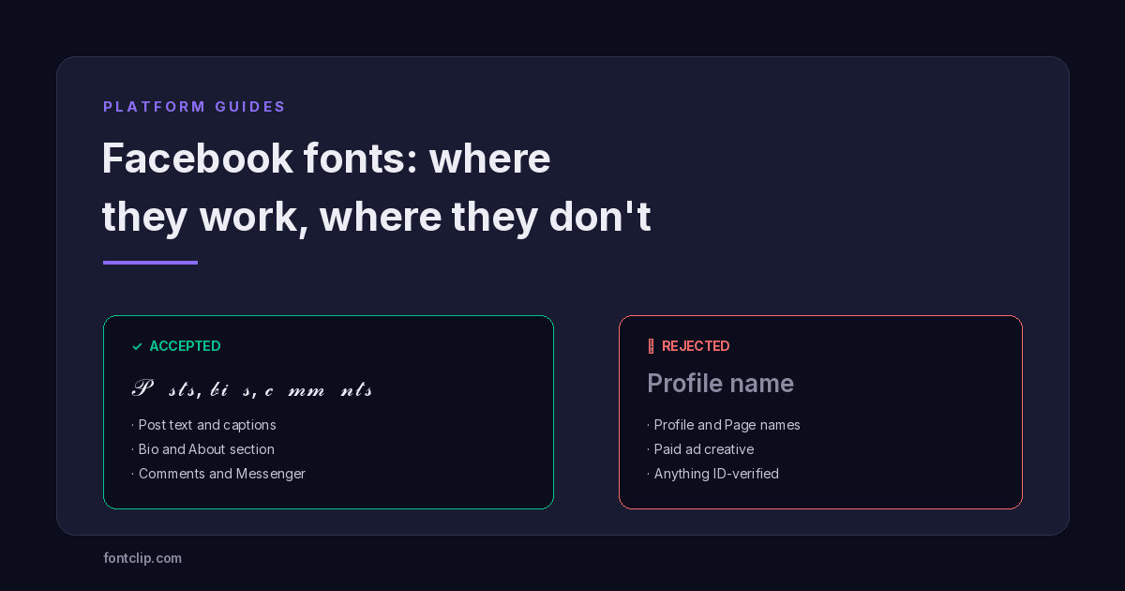Click "Comments and Messenger"
1125x591 pixels.
222,474
